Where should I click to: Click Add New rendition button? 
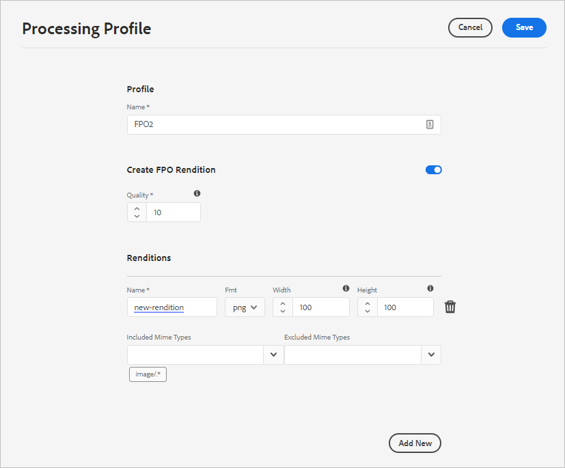pyautogui.click(x=415, y=443)
